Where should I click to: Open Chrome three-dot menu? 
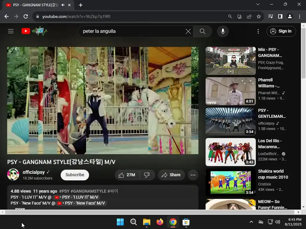pyautogui.click(x=299, y=17)
